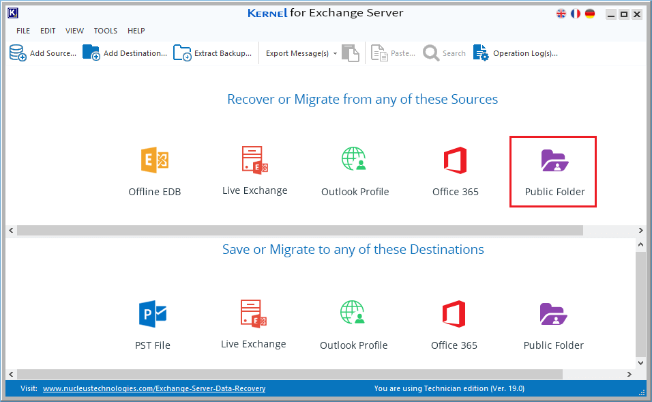Select Offline EDB source icon
The height and width of the screenshot is (402, 652).
click(x=155, y=160)
